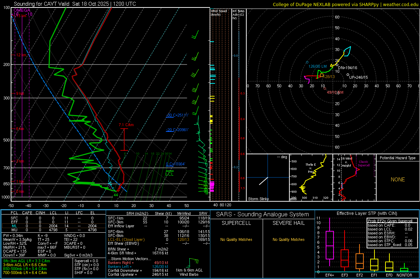Click the UP=246/15 hodograph label

pos(358,77)
